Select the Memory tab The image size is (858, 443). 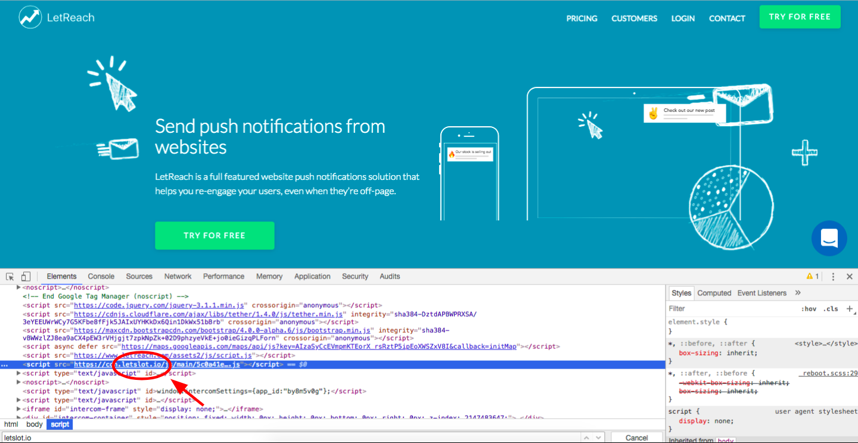(269, 276)
